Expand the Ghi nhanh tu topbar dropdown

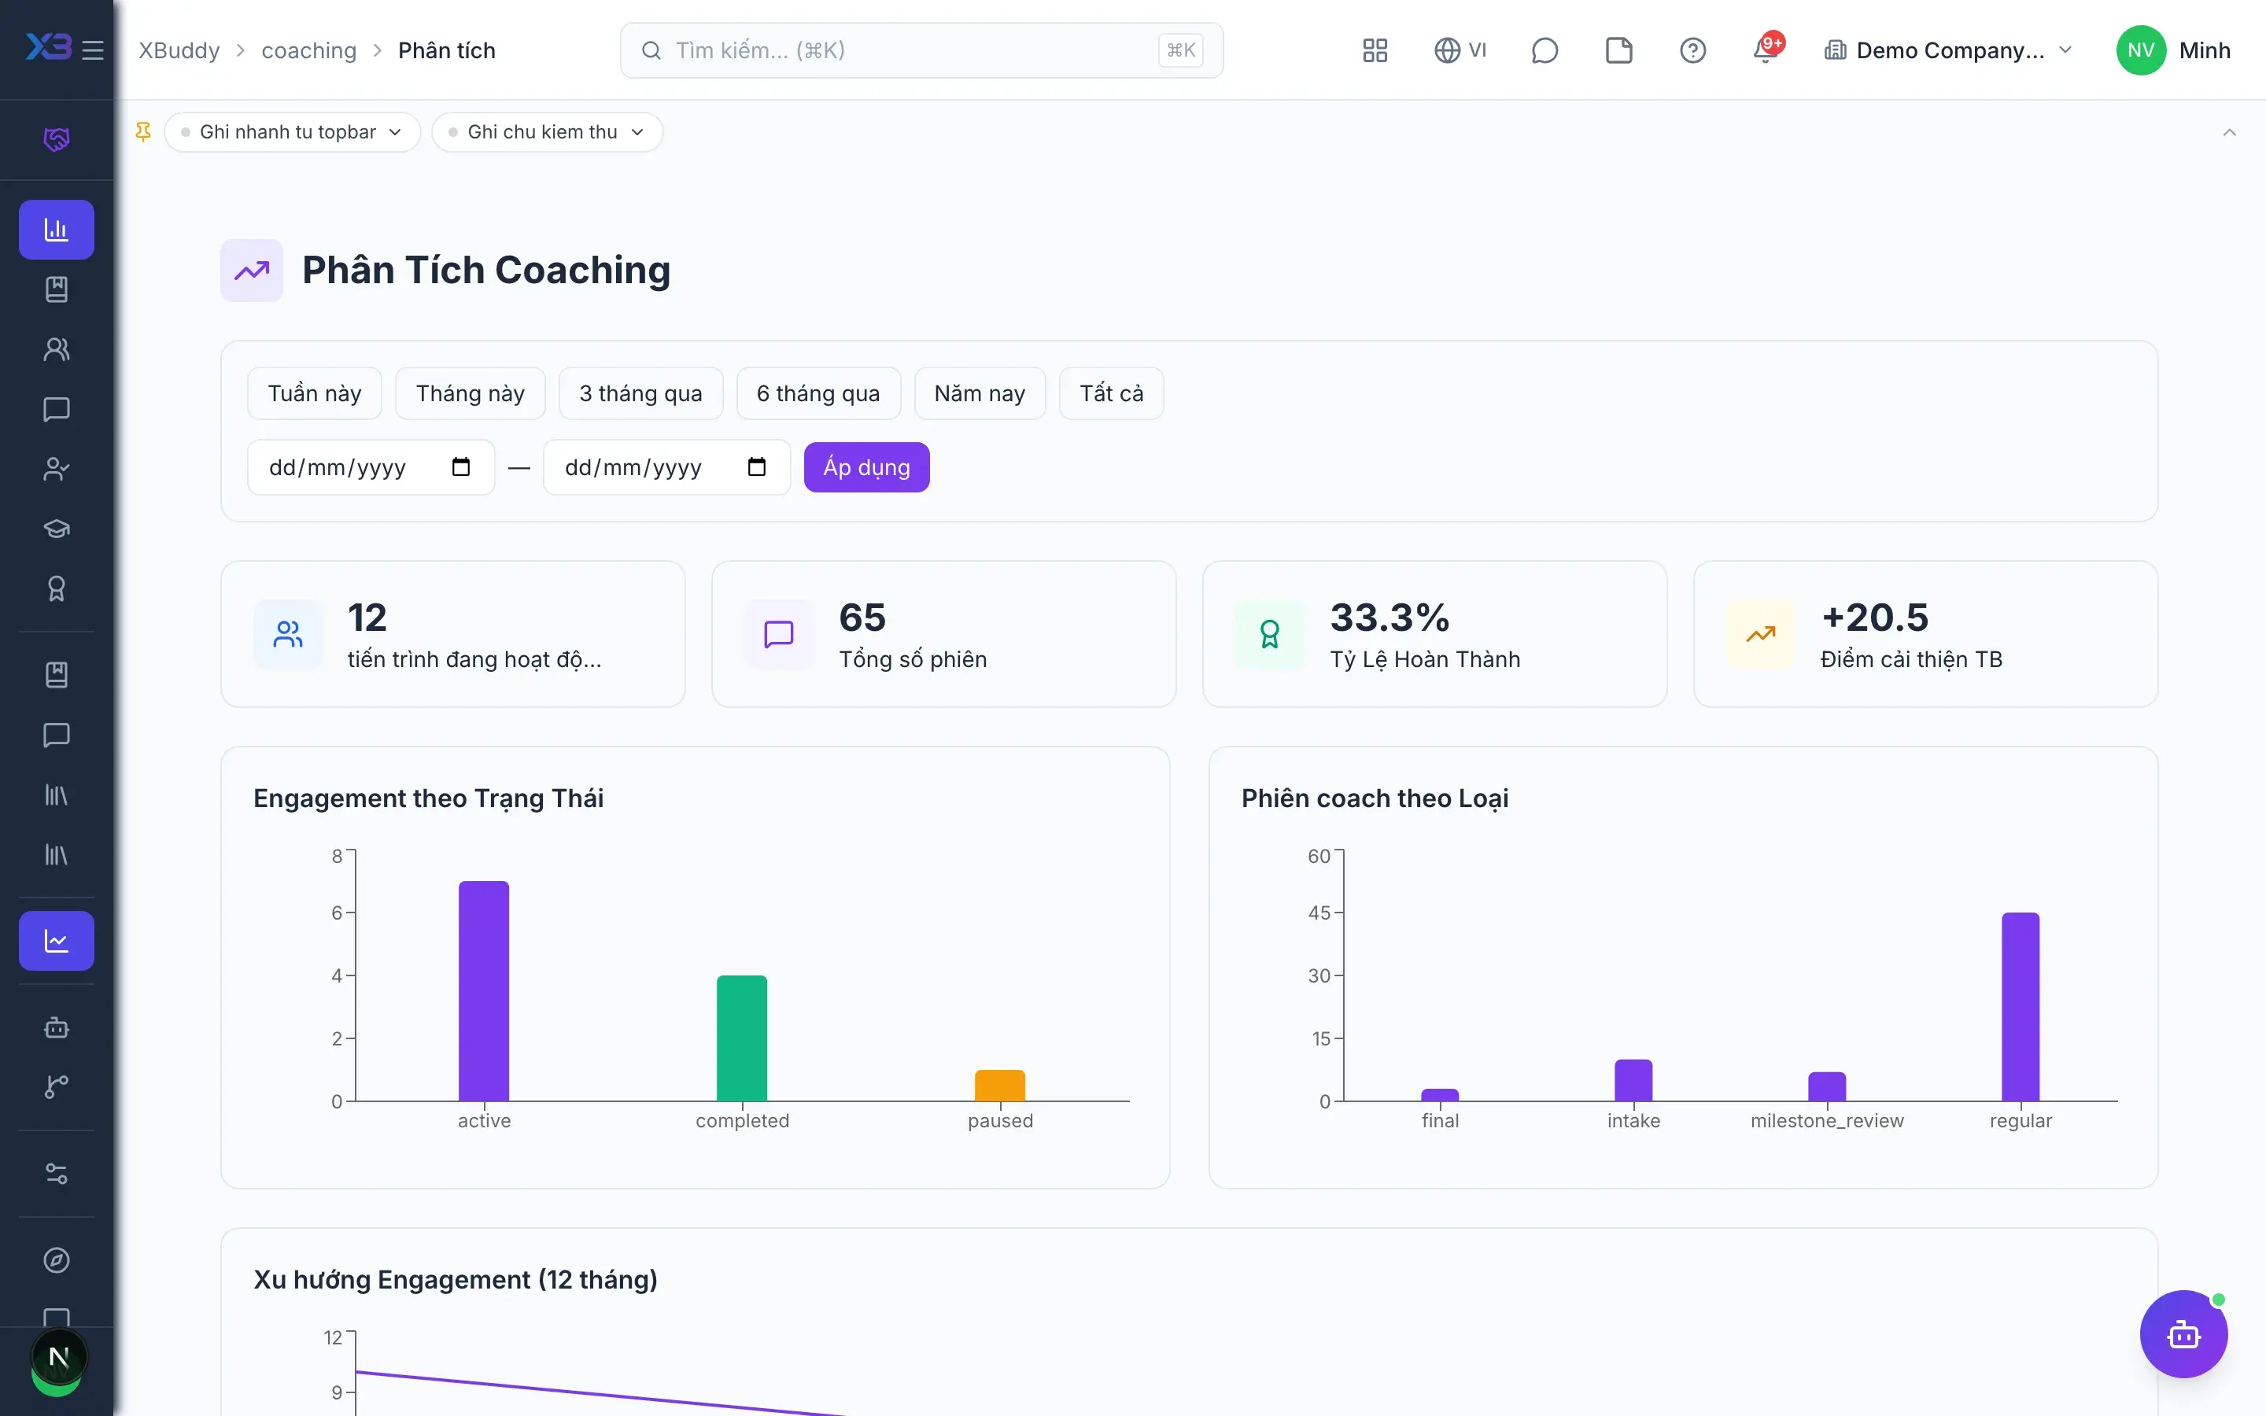pyautogui.click(x=292, y=132)
